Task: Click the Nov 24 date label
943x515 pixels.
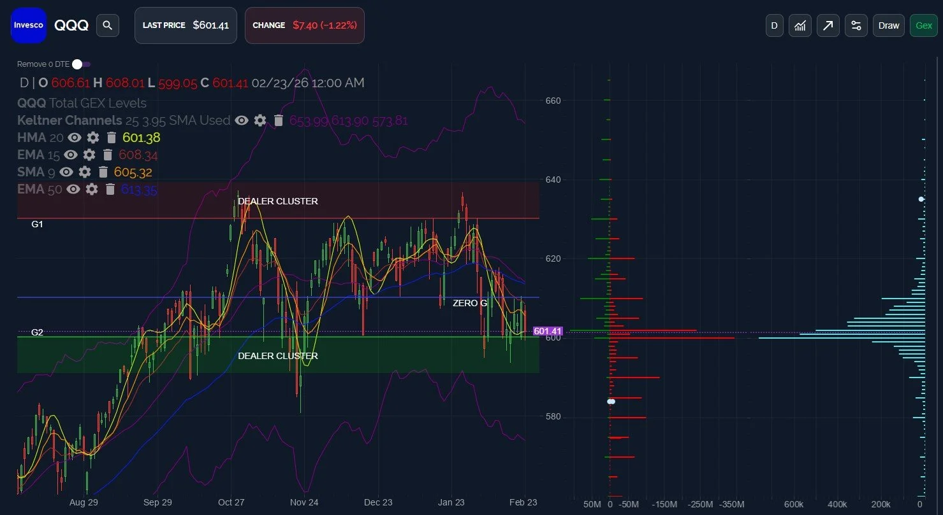Action: click(304, 502)
